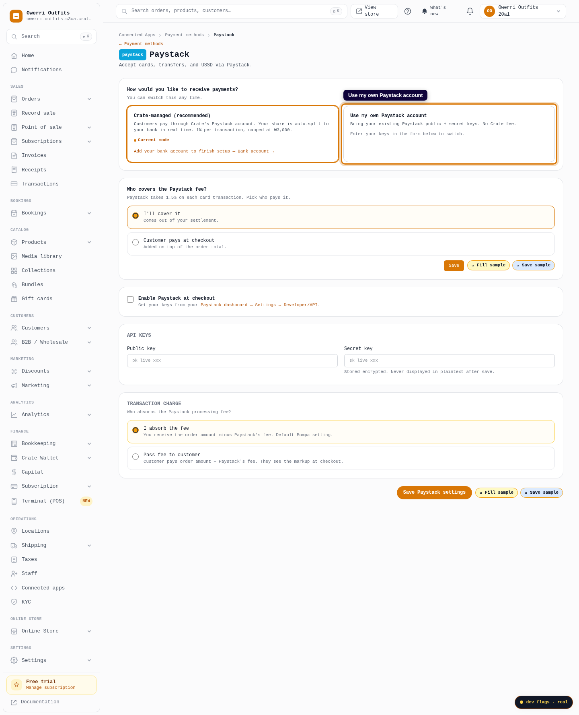Viewport: 579px width, 715px height.
Task: Click the Taxes icon
Action: coord(14,560)
